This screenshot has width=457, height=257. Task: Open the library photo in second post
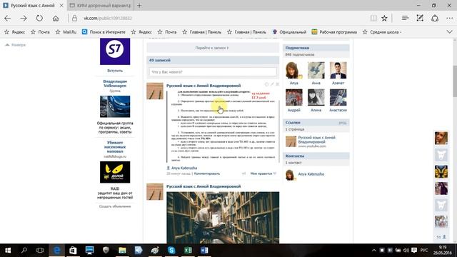(x=223, y=217)
